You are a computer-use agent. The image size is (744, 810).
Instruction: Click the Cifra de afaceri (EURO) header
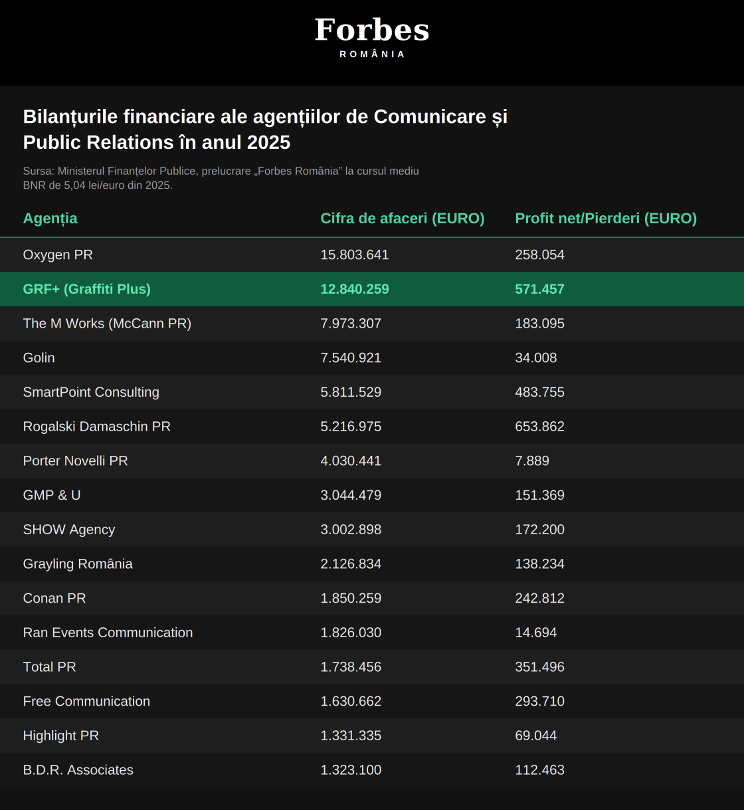pyautogui.click(x=403, y=219)
